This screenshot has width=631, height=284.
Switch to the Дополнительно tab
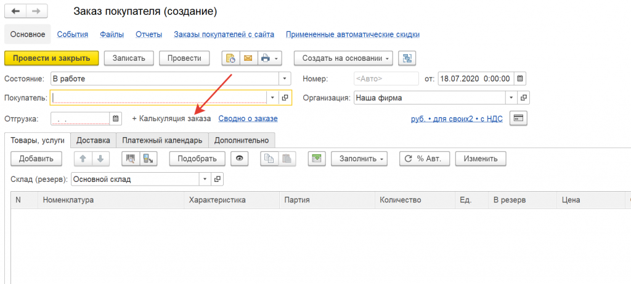pyautogui.click(x=242, y=141)
